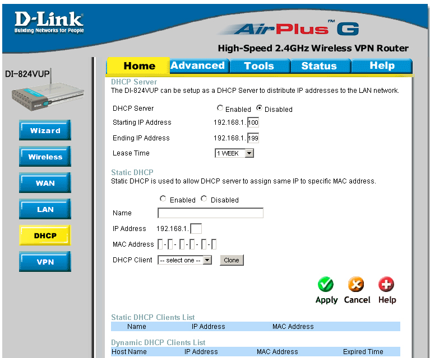The width and height of the screenshot is (430, 358).
Task: Open the VPN sidebar button
Action: click(45, 262)
